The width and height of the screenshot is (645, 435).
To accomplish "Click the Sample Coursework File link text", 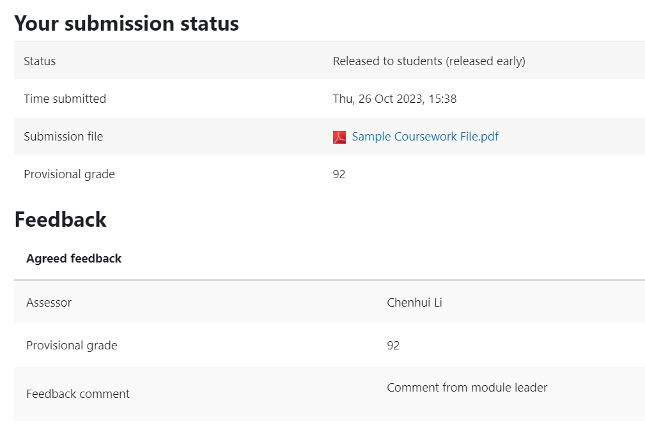I will click(x=424, y=136).
